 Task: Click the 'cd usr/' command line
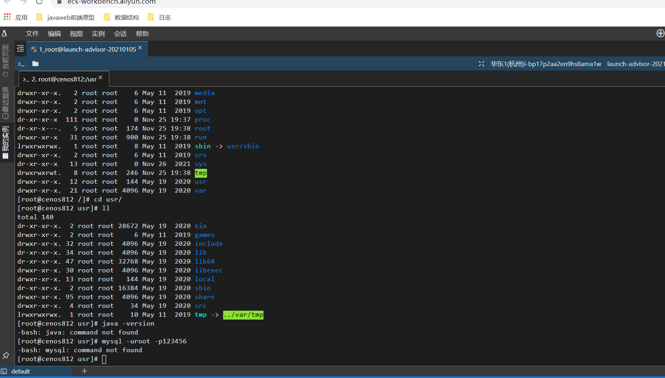(x=108, y=199)
